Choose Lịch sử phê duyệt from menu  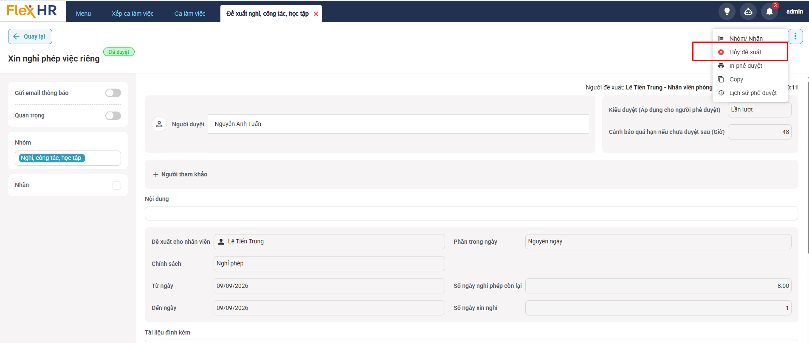750,93
